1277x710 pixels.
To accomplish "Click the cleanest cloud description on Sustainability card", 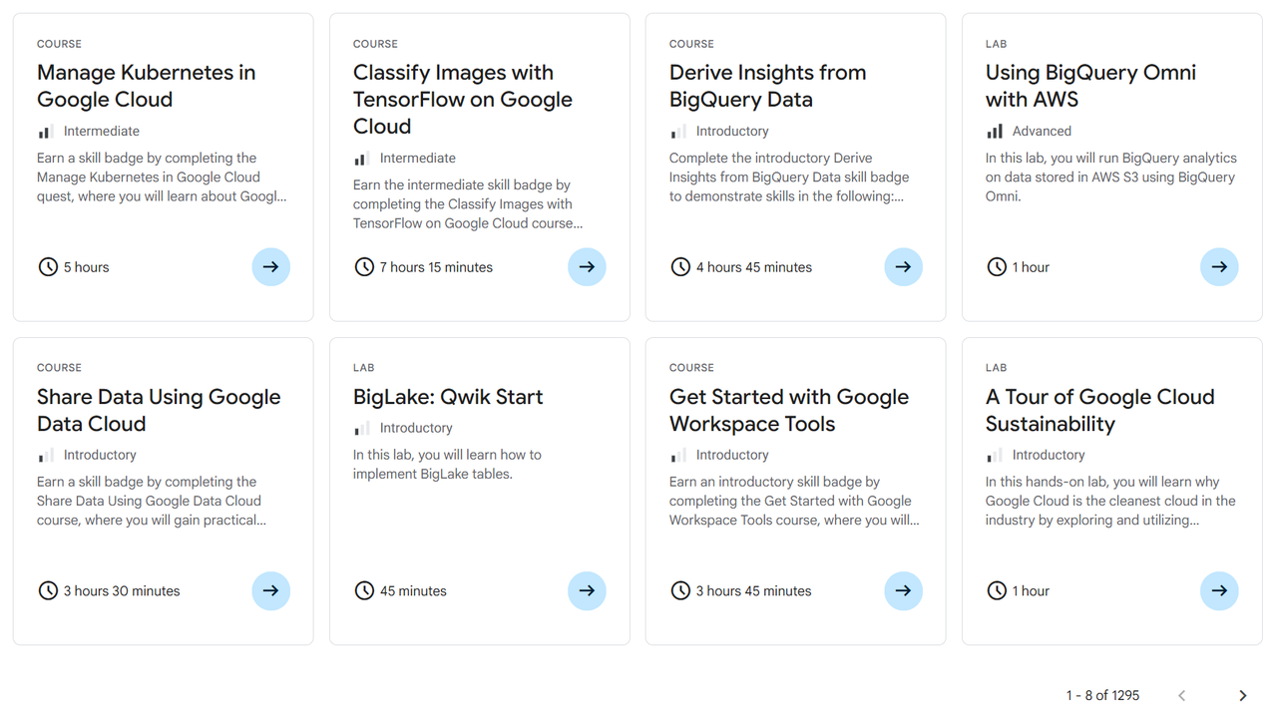I will coord(1110,502).
